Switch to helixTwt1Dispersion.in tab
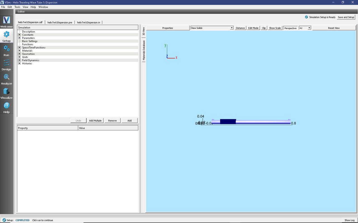Image resolution: width=358 pixels, height=223 pixels. tap(89, 22)
